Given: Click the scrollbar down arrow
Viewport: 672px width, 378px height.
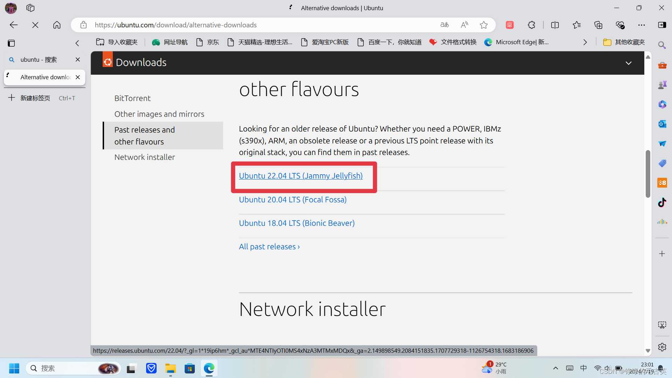Looking at the screenshot, I should pos(648,351).
